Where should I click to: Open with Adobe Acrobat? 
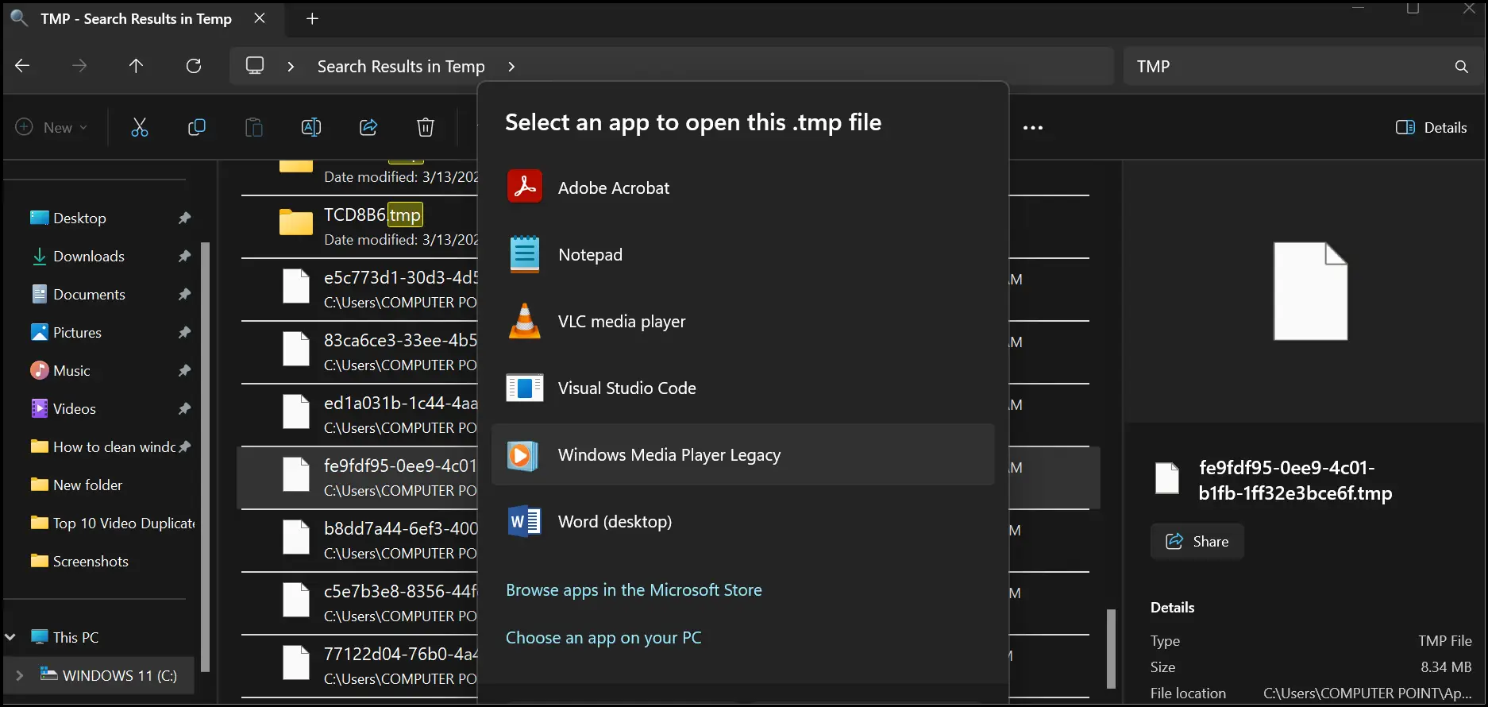[x=742, y=187]
